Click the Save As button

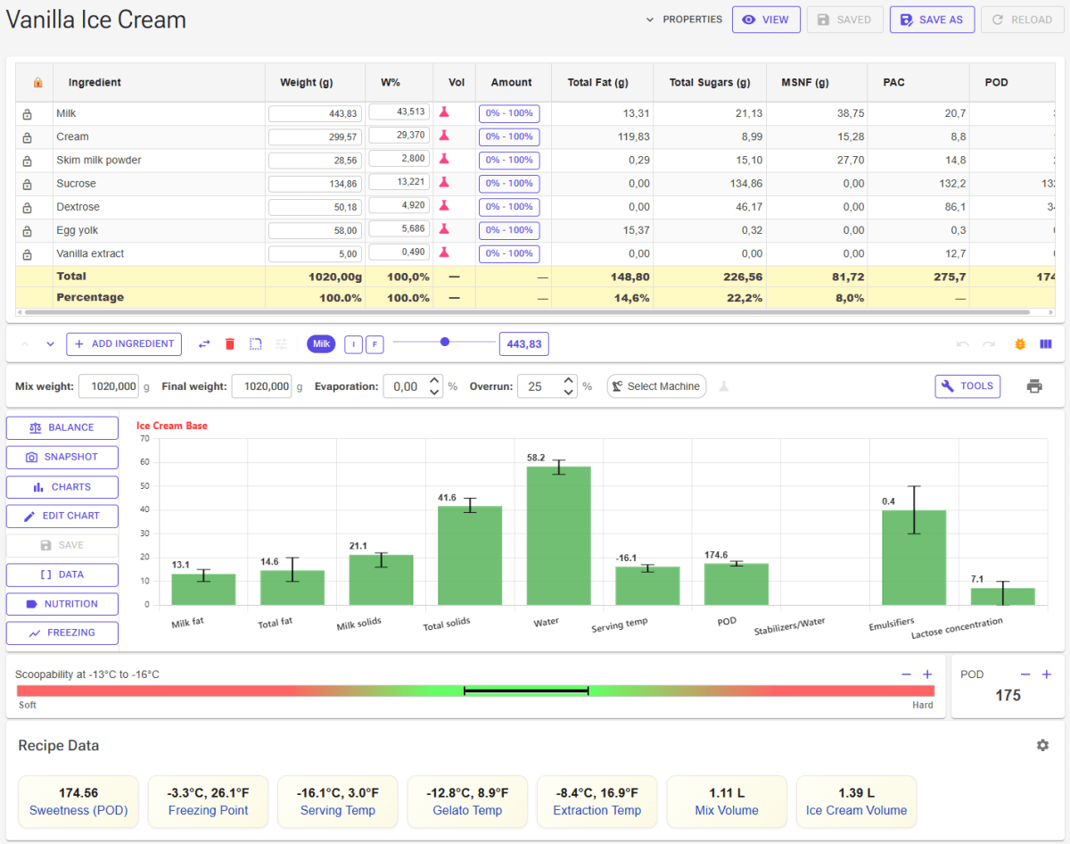(932, 20)
